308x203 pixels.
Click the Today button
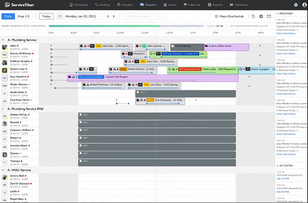[x=46, y=16]
